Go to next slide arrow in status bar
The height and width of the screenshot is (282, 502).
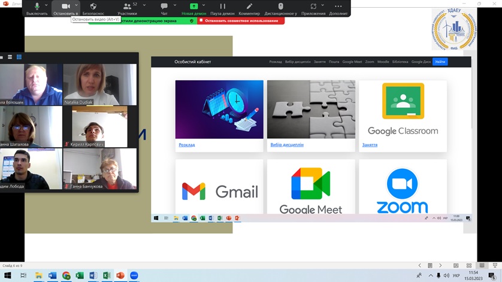coord(440,265)
